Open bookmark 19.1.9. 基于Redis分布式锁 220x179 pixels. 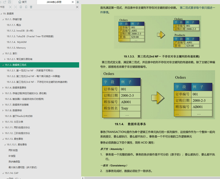click(19, 116)
